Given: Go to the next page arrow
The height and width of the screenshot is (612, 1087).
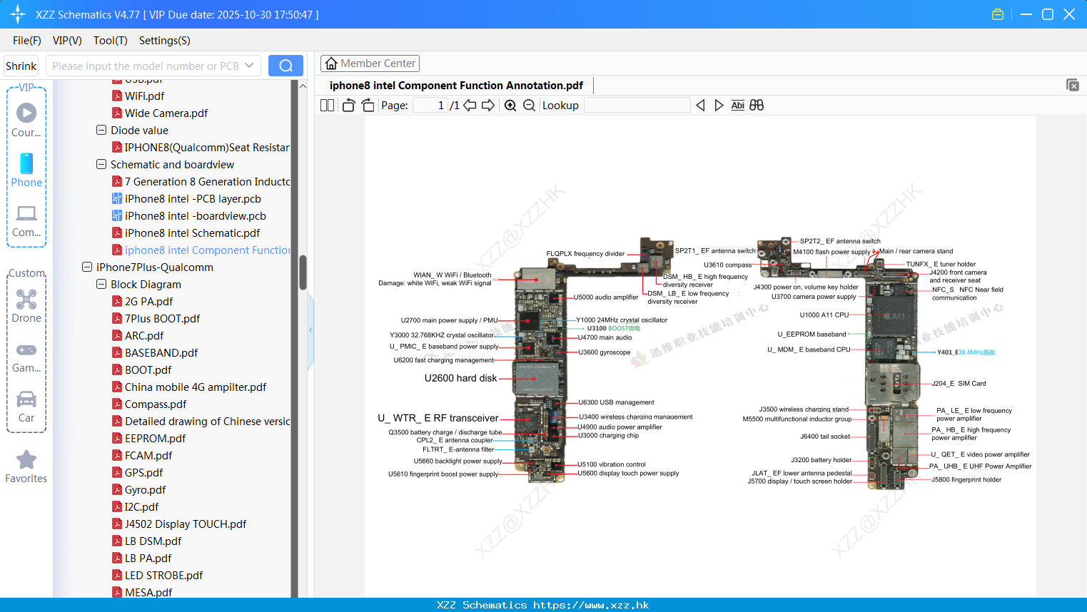Looking at the screenshot, I should pos(488,106).
